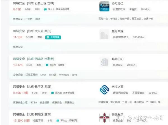The height and width of the screenshot is (125, 168).
Task: Open job 网络安全 [北京·朝阳区·惠新]
Action: pyautogui.click(x=32, y=114)
